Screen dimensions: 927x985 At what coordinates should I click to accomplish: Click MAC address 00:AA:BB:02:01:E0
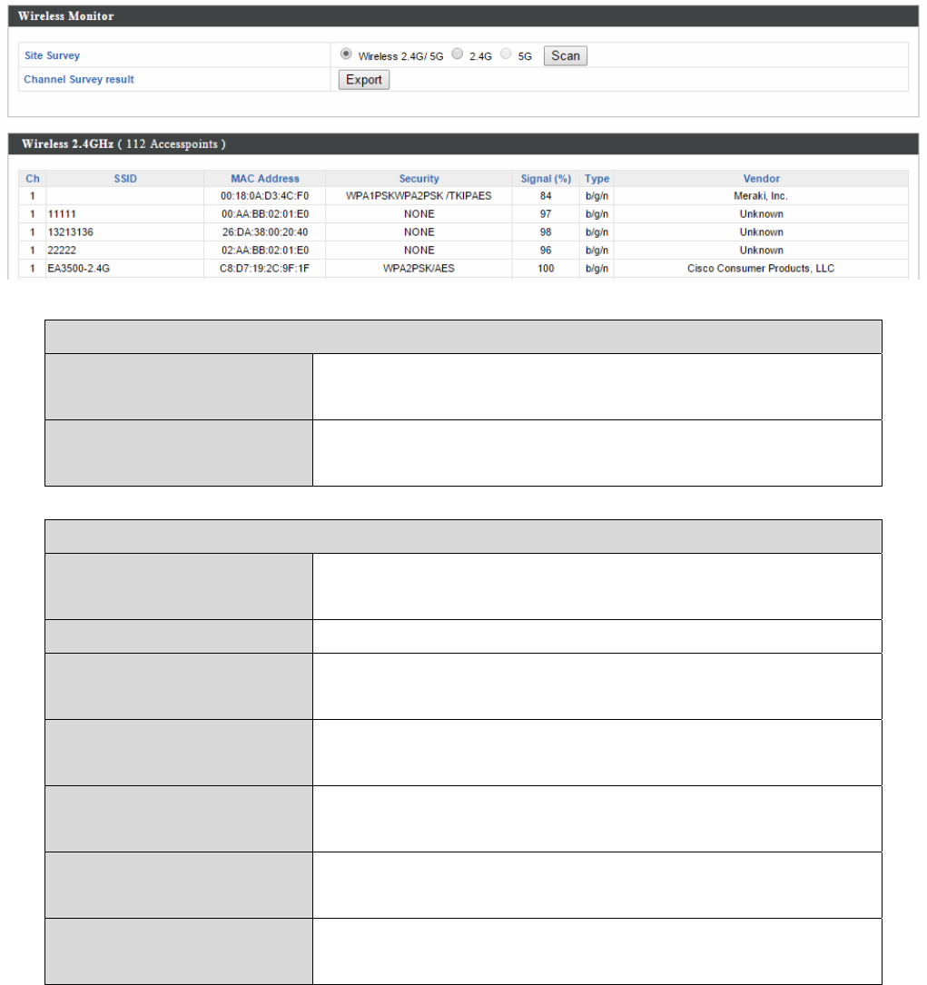click(265, 214)
